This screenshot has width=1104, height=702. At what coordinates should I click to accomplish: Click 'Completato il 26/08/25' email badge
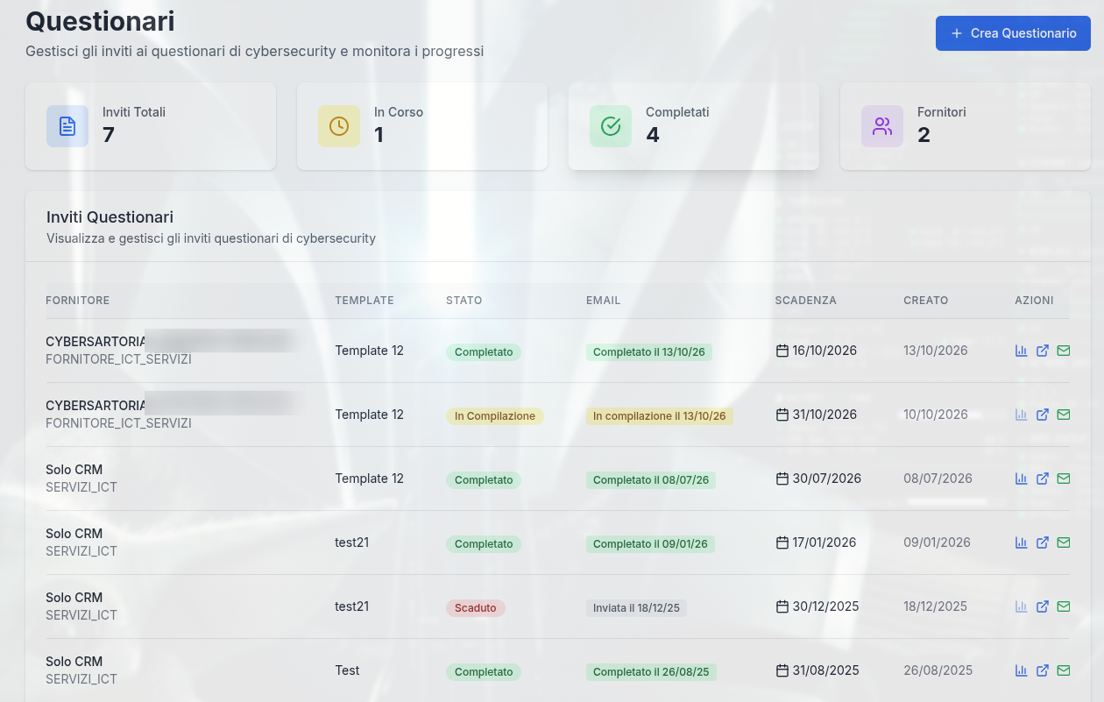pyautogui.click(x=651, y=672)
